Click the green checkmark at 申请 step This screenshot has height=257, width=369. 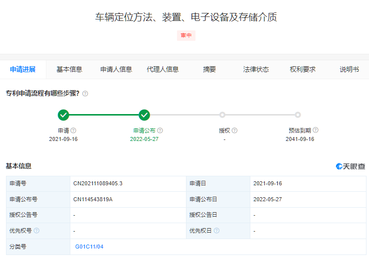click(63, 115)
